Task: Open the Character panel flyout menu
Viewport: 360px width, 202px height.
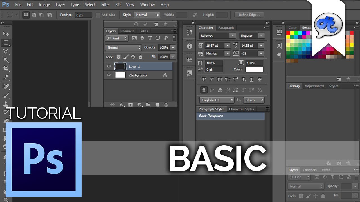Action: pyautogui.click(x=266, y=28)
